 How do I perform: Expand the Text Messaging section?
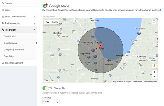(34, 23)
